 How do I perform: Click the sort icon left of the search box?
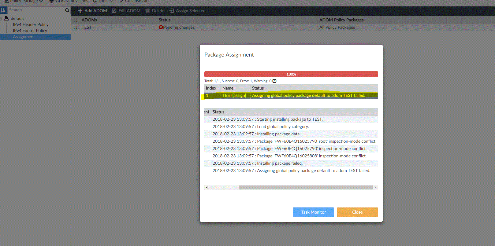[x=3, y=10]
